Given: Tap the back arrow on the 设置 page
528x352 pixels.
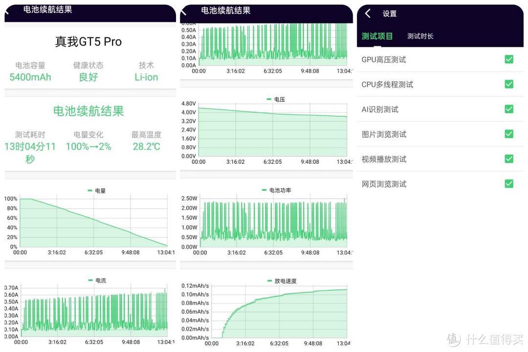Looking at the screenshot, I should point(368,14).
